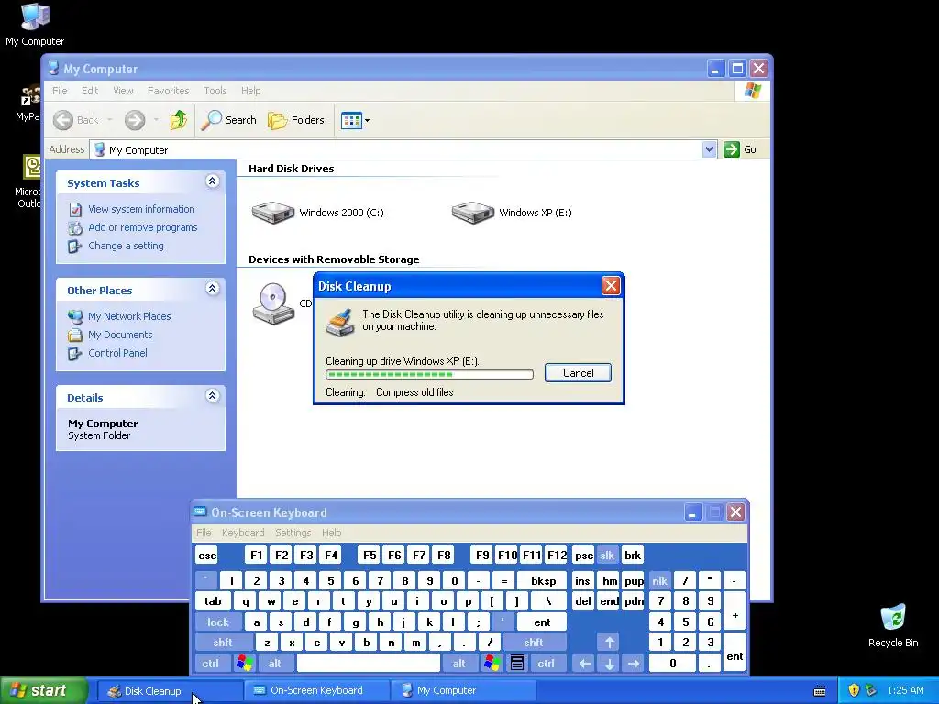Collapse the System Tasks panel

pyautogui.click(x=213, y=181)
